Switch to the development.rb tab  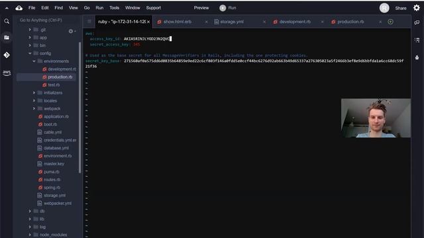click(x=295, y=22)
